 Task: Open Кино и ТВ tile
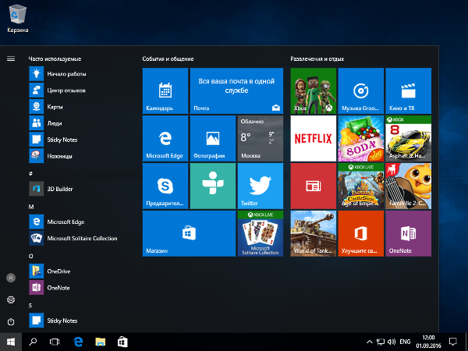(x=408, y=90)
